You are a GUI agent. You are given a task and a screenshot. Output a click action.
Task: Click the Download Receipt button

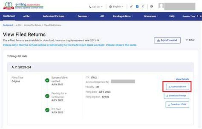click(176, 96)
